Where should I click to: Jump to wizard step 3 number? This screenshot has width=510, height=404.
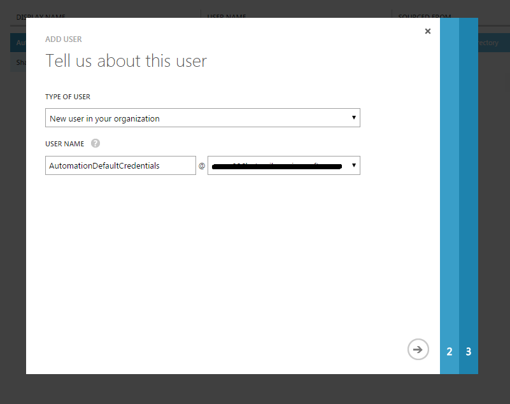click(x=469, y=351)
